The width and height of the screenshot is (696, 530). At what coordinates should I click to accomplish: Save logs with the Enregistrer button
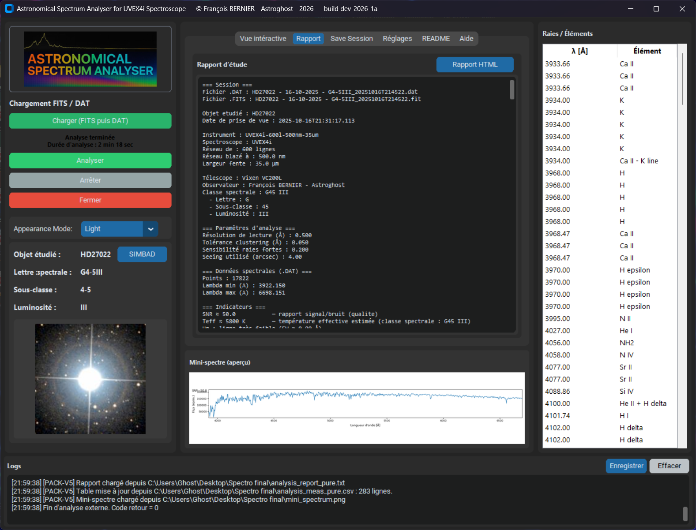(626, 466)
